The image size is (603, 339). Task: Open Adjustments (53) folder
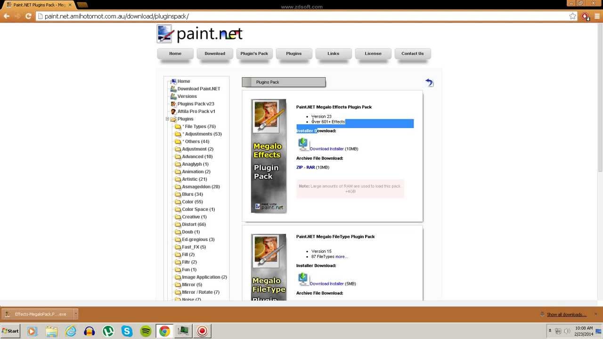[202, 134]
